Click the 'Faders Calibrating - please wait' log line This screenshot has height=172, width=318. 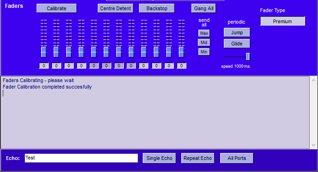tap(38, 80)
